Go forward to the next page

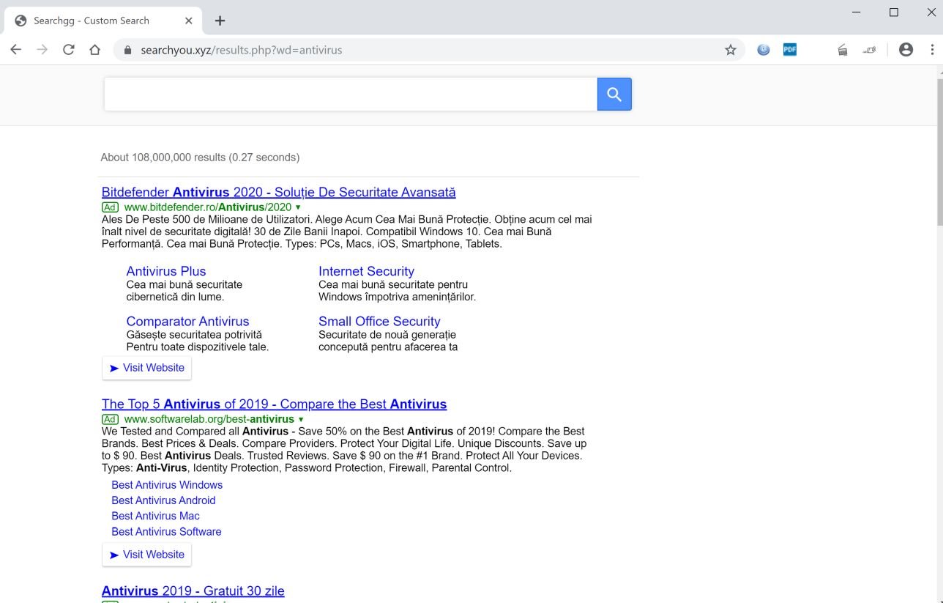[x=42, y=50]
